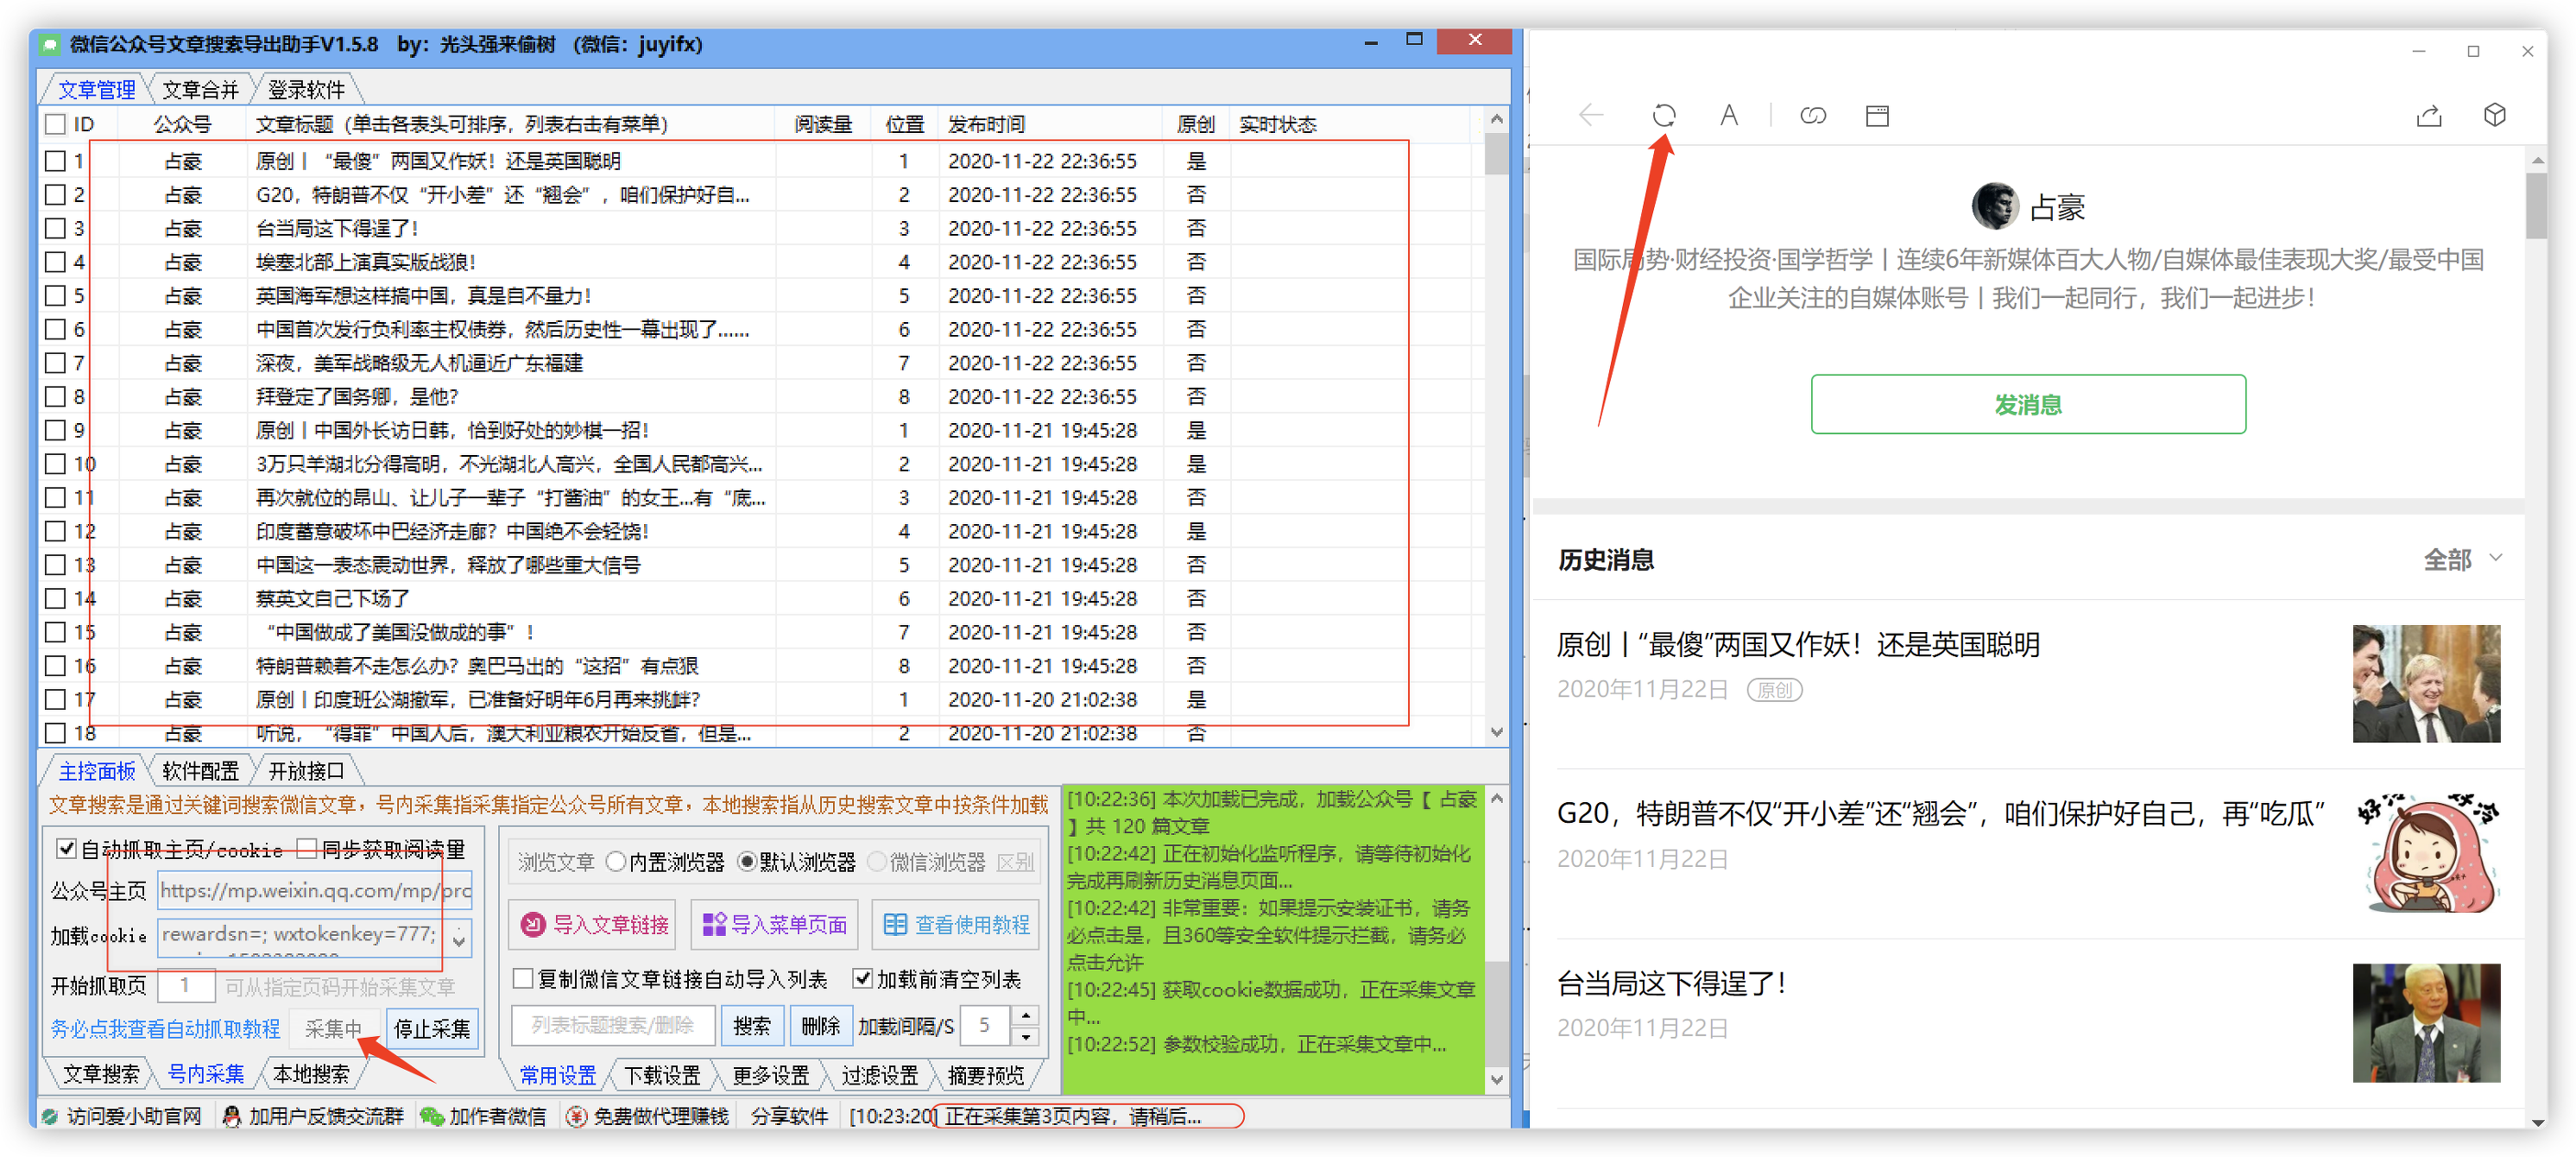Switch to the 登录软件 tab
This screenshot has width=2576, height=1157.
[x=306, y=90]
